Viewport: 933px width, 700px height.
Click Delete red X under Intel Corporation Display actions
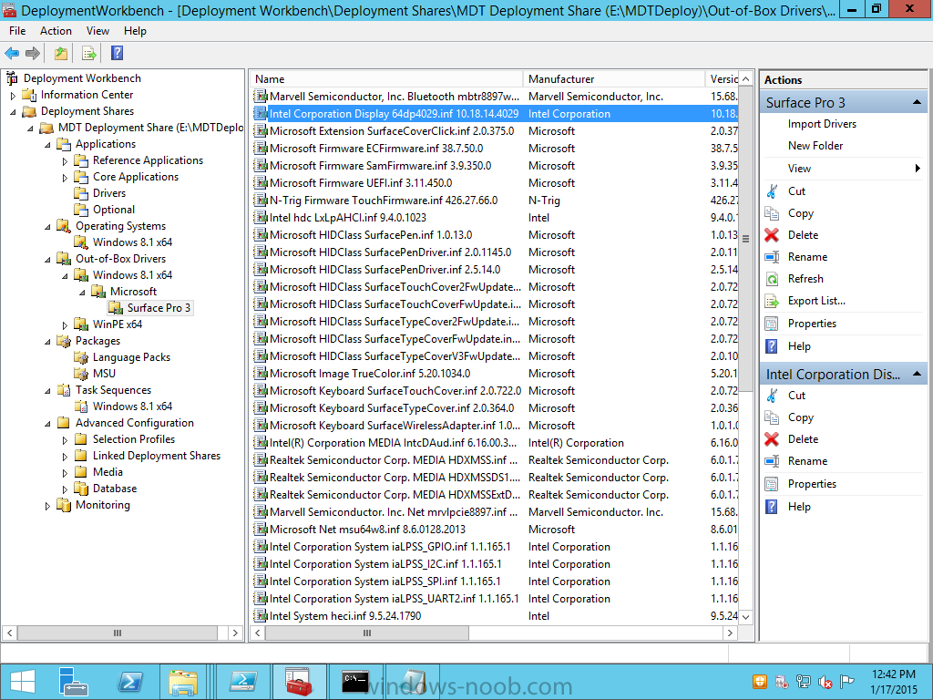tap(772, 439)
